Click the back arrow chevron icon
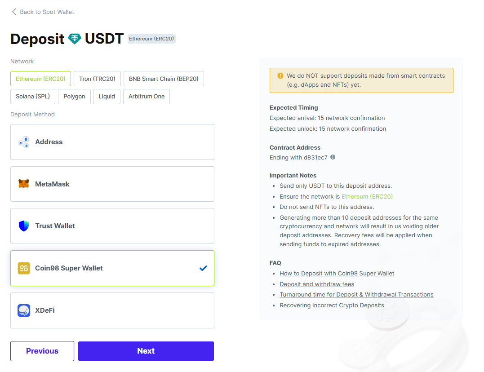 pyautogui.click(x=14, y=12)
